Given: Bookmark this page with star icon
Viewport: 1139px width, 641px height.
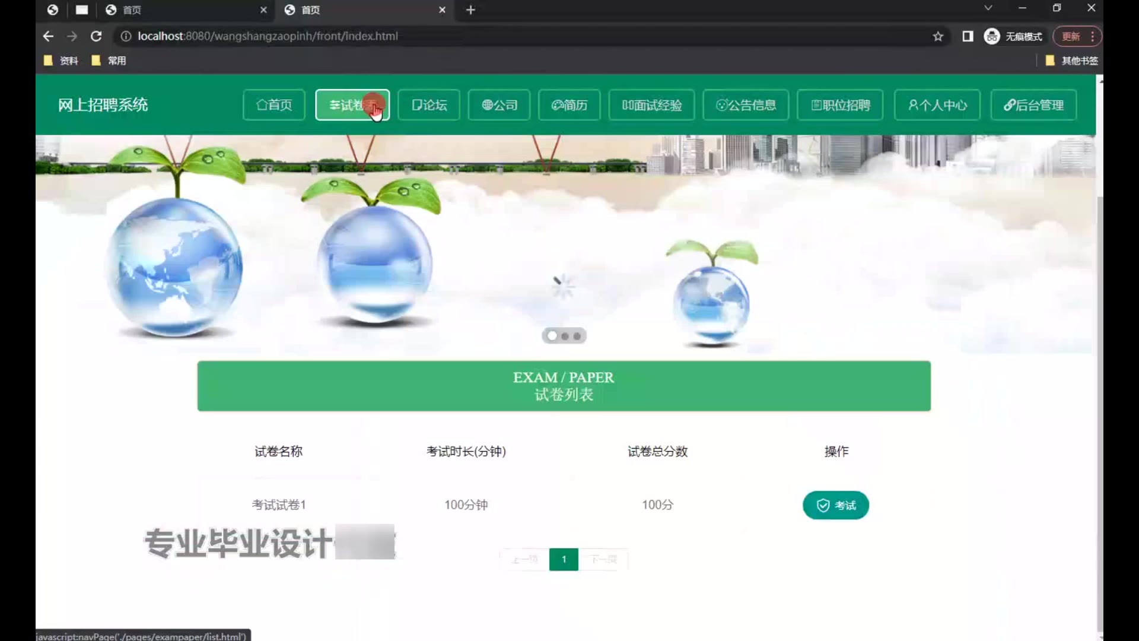Looking at the screenshot, I should tap(938, 36).
